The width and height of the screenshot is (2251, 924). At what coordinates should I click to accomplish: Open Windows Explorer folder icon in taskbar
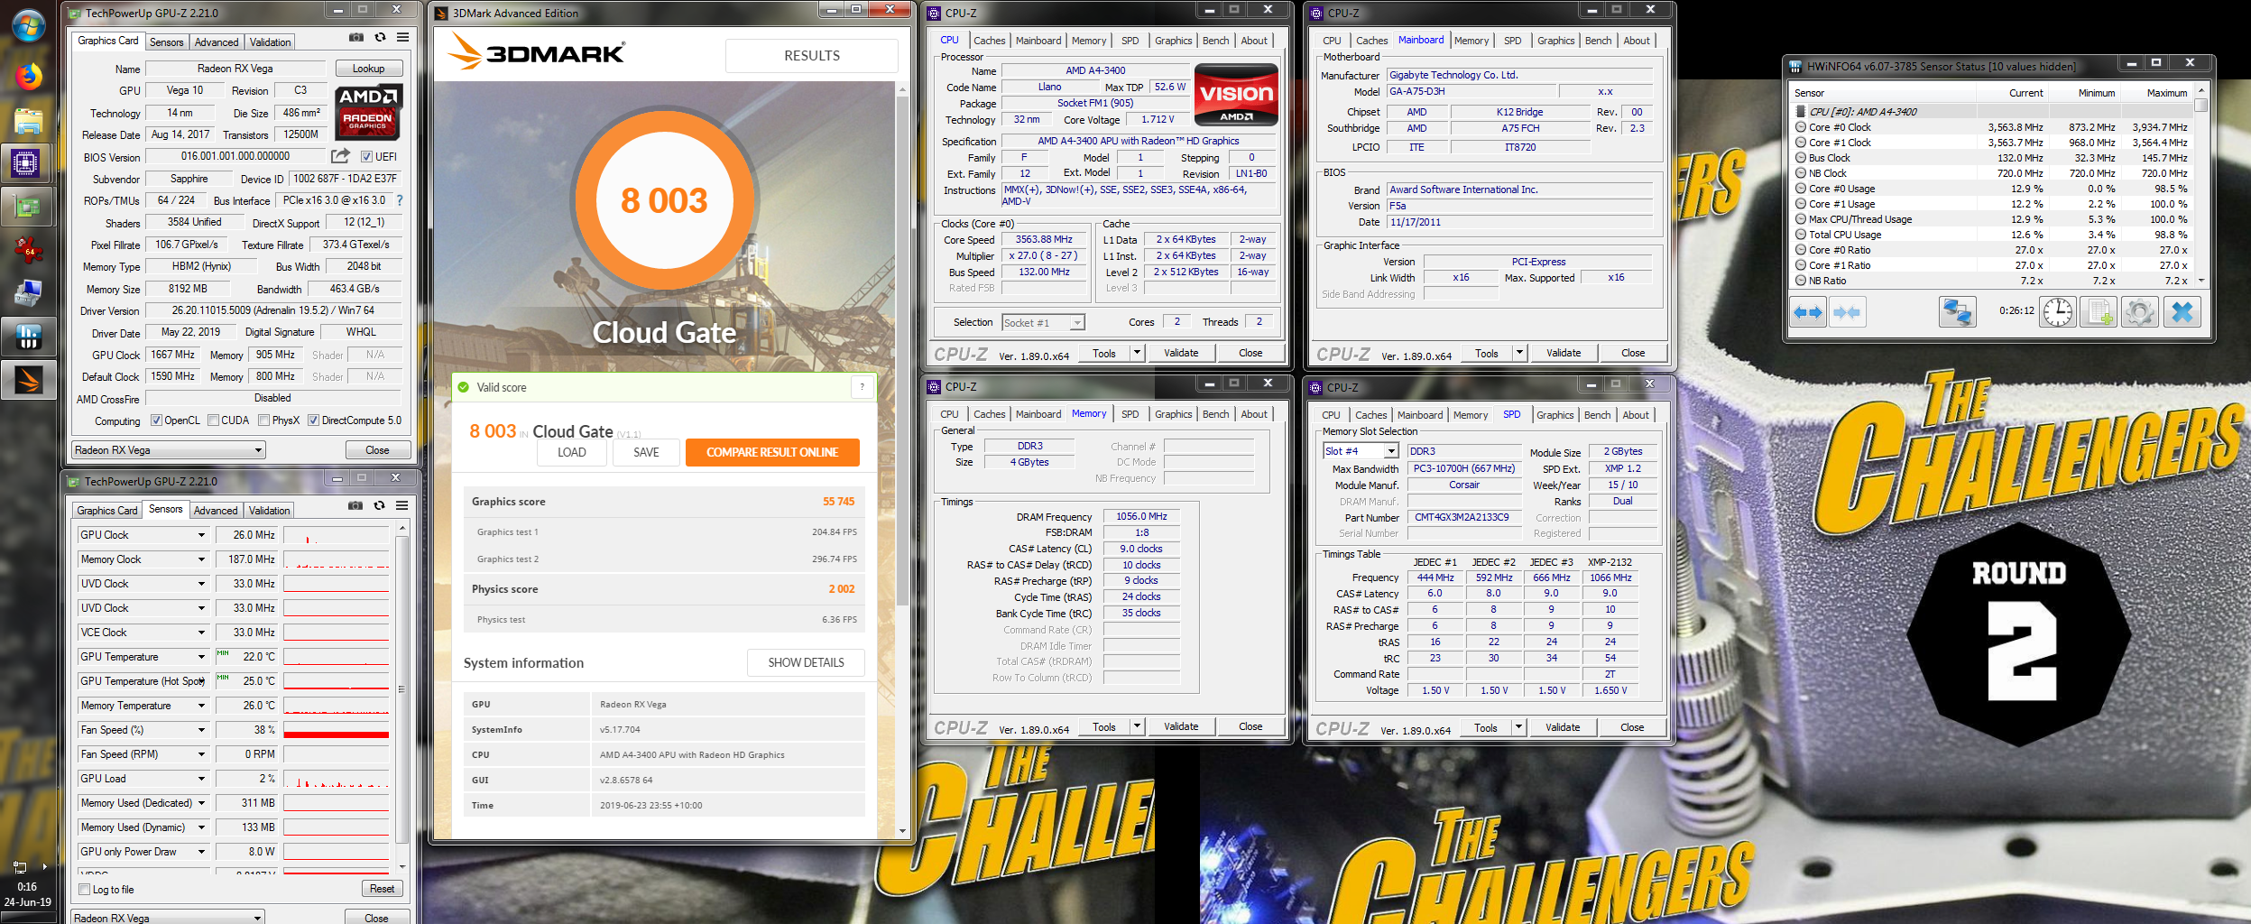(x=28, y=121)
